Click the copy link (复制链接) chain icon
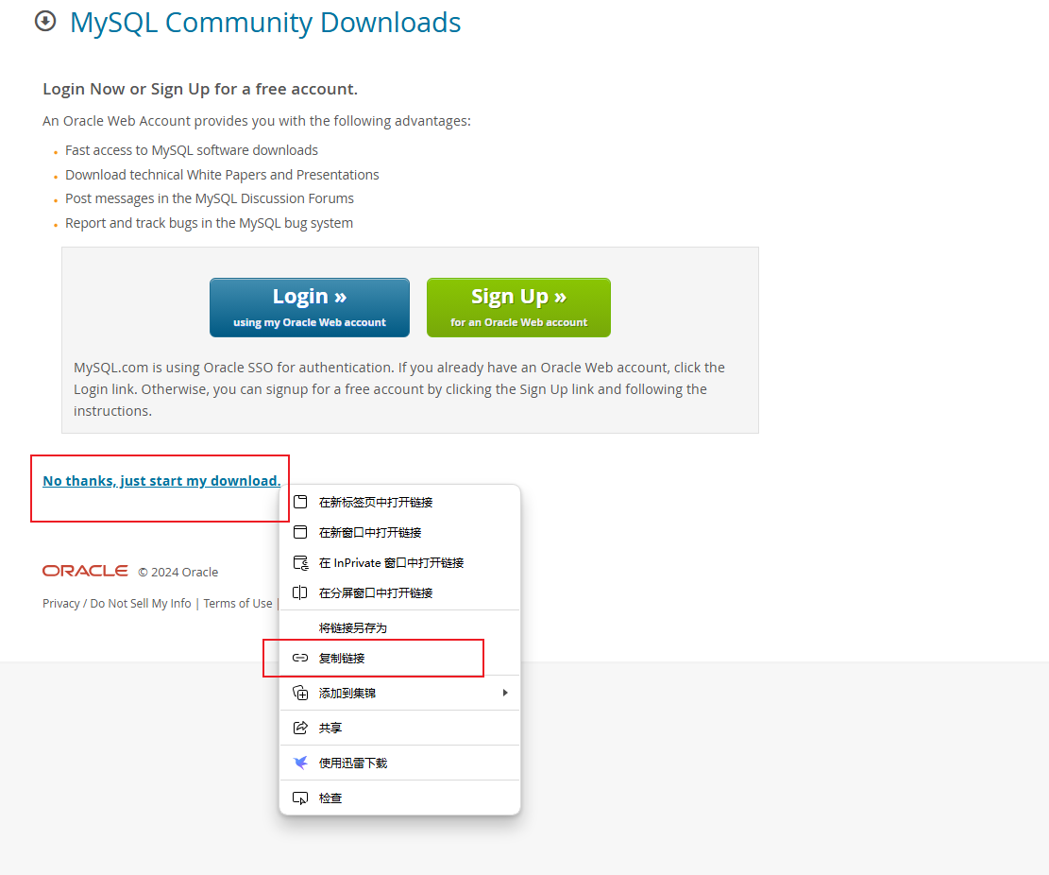The width and height of the screenshot is (1049, 875). click(x=299, y=658)
